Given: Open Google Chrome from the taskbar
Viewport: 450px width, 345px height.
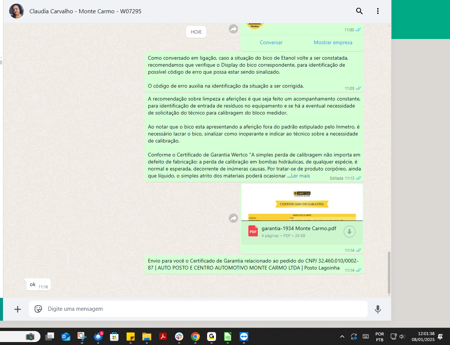Looking at the screenshot, I should [195, 336].
